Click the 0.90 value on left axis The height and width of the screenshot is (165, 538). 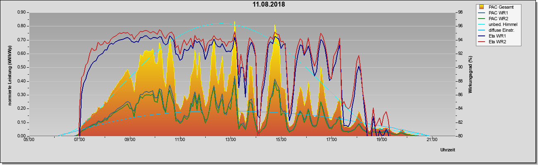coord(22,12)
